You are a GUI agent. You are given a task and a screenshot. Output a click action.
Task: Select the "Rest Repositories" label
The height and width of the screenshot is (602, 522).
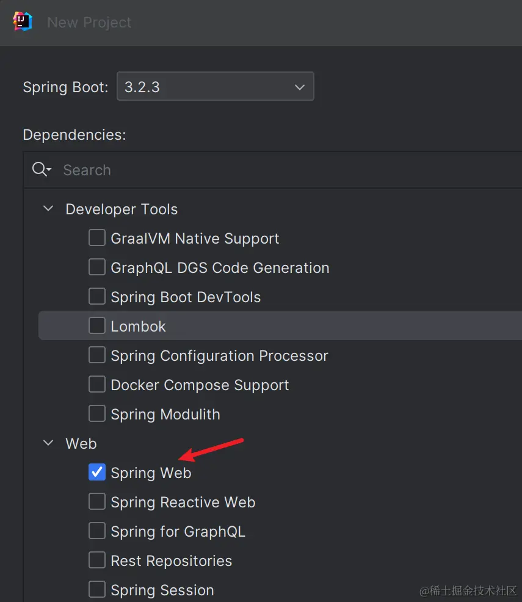point(172,561)
